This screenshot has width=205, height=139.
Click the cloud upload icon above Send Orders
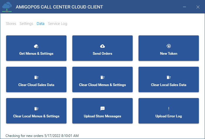pos(102,46)
